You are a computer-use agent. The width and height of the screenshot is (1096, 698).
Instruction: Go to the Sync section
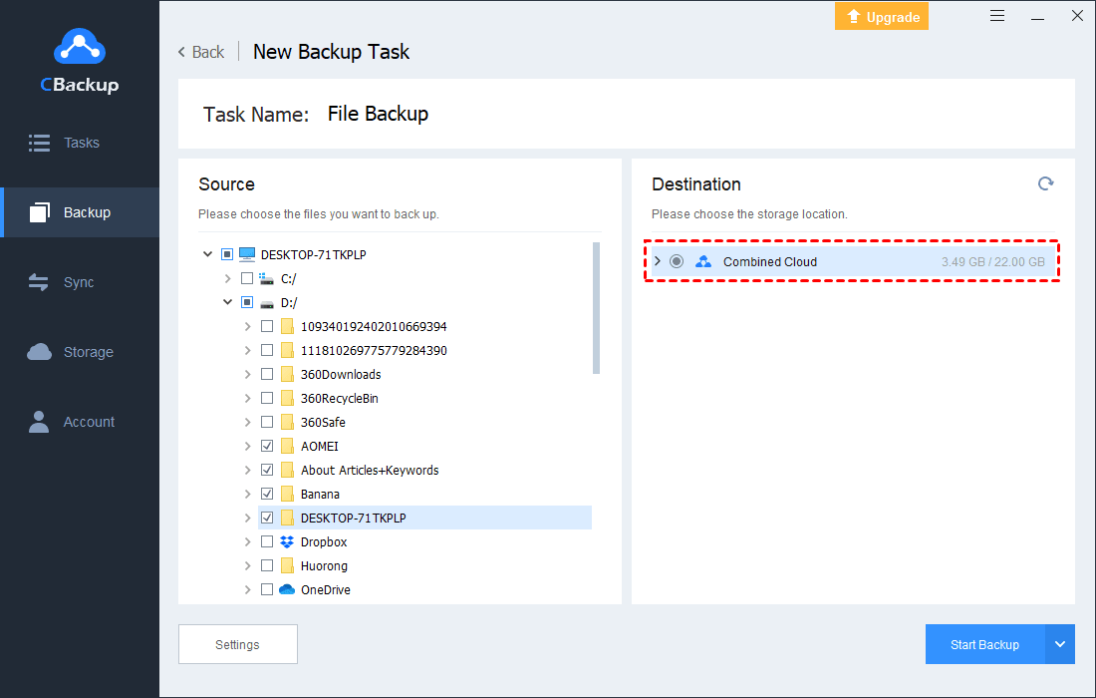click(79, 282)
